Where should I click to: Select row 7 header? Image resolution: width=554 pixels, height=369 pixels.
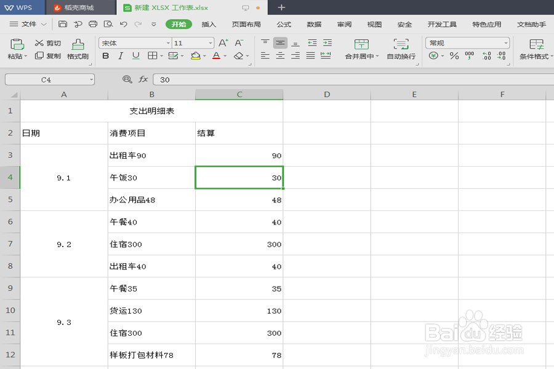tap(10, 244)
